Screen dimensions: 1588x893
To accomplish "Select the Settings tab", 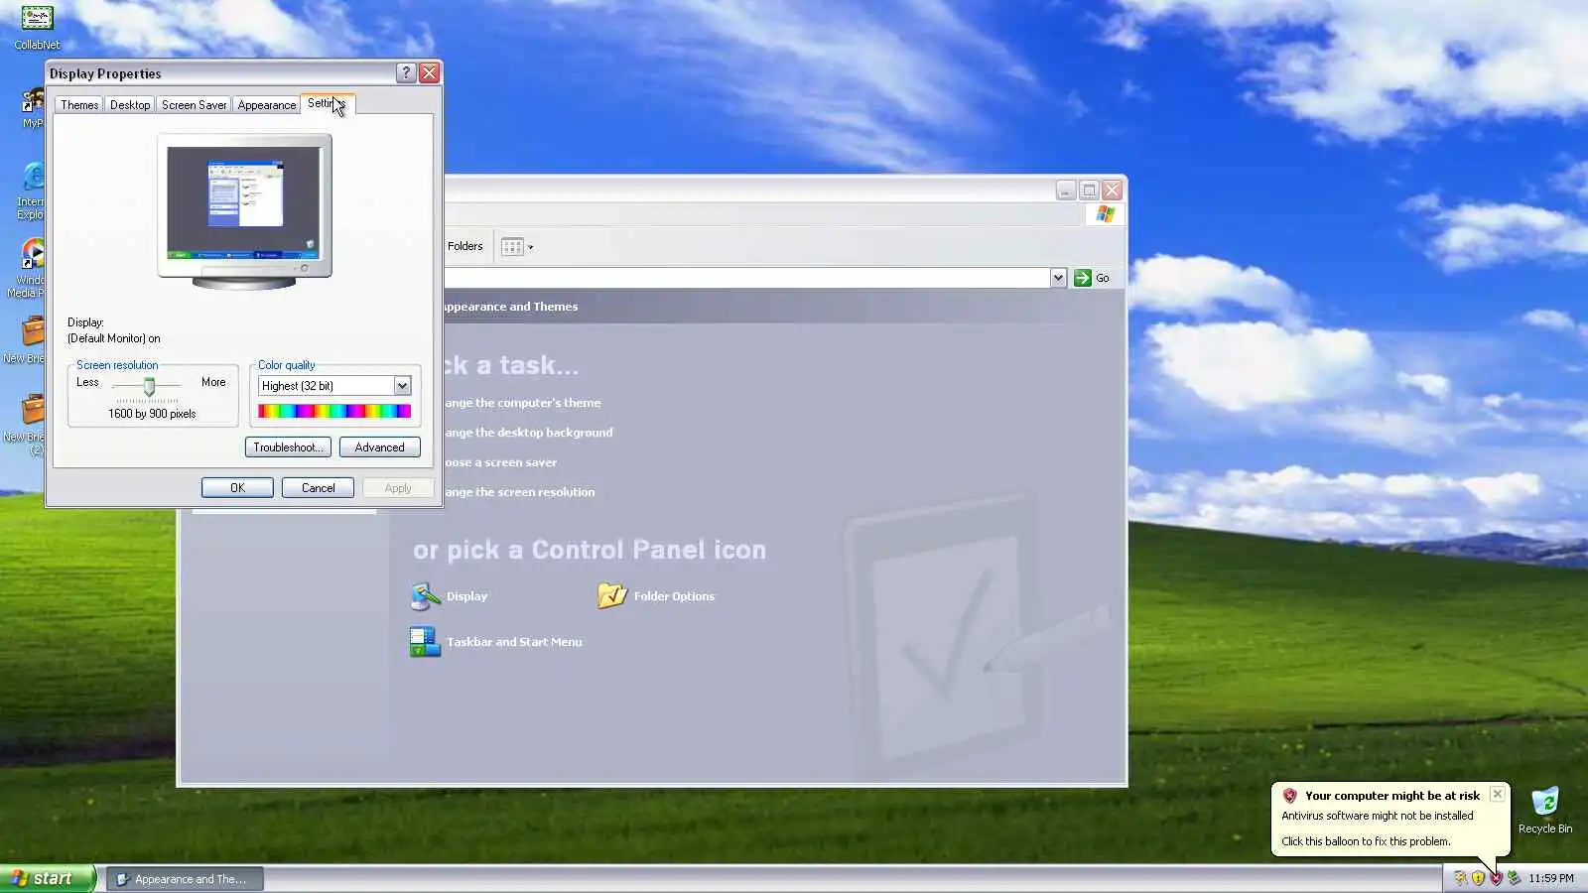I will [327, 103].
